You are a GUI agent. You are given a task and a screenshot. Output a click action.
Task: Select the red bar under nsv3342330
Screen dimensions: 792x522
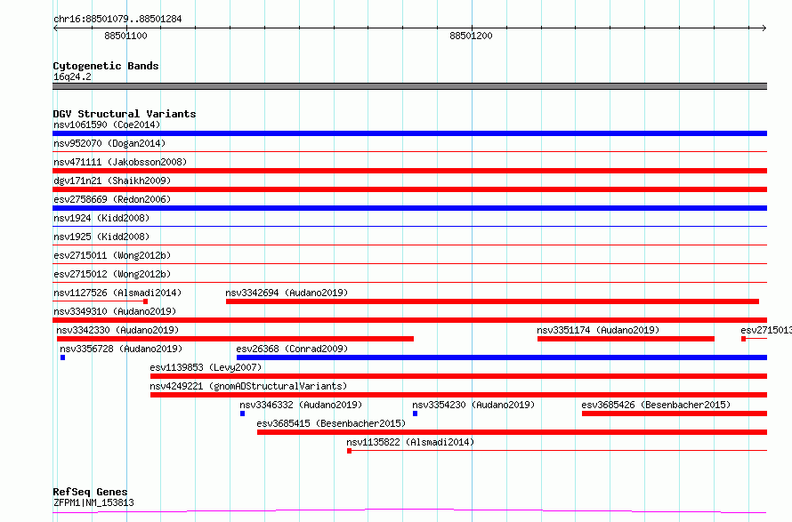[x=236, y=339]
